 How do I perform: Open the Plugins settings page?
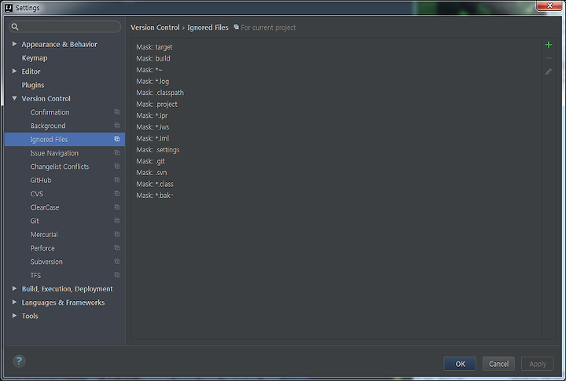coord(33,85)
